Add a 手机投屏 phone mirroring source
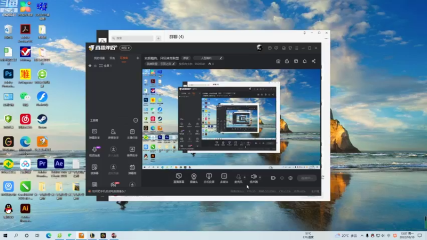 [209, 178]
